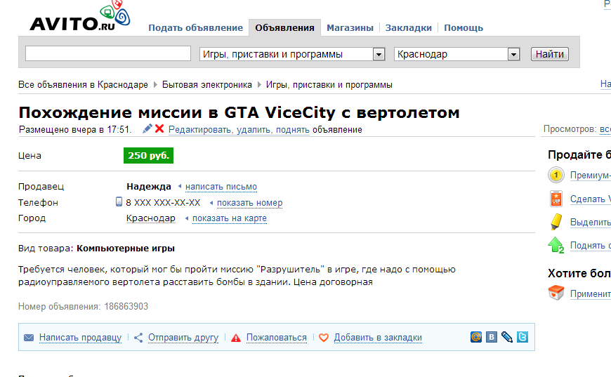Click the green 250 руб. price badge
Image resolution: width=611 pixels, height=377 pixels.
(x=148, y=155)
